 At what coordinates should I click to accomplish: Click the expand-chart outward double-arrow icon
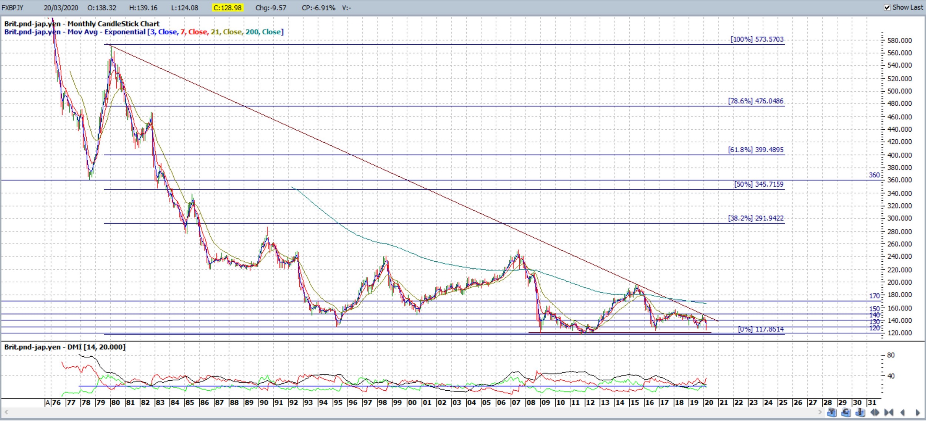[875, 412]
